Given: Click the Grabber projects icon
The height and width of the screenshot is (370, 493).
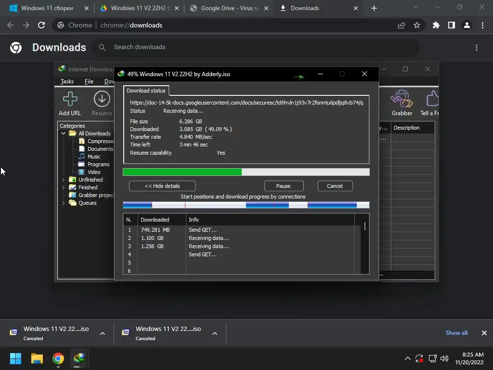Looking at the screenshot, I should point(73,195).
